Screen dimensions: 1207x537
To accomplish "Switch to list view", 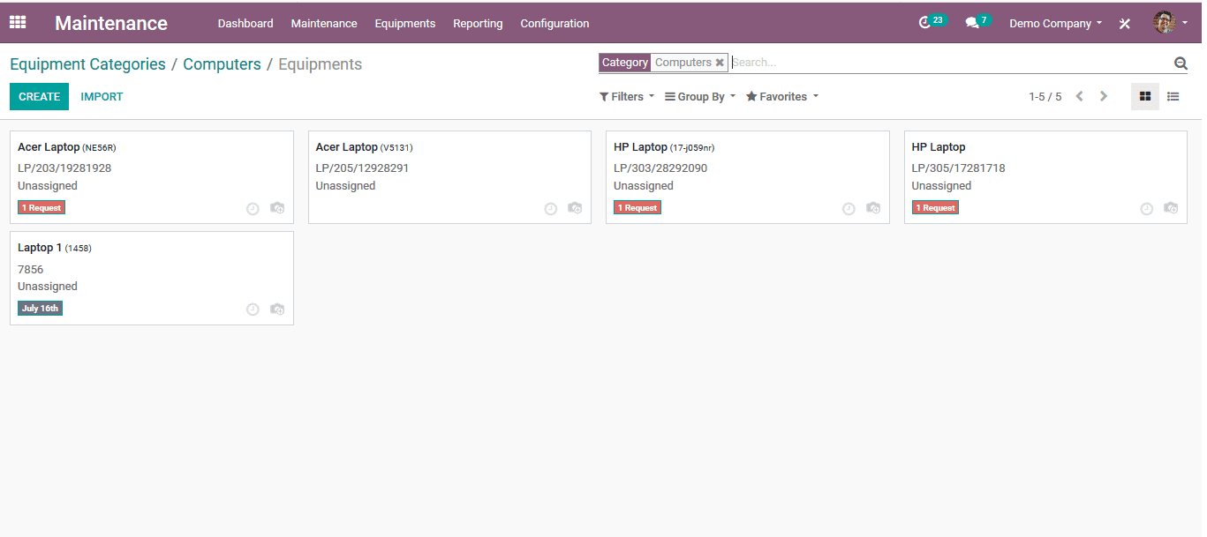I will point(1173,97).
